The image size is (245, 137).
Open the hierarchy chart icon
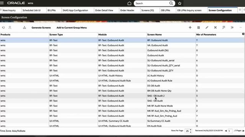pos(24,27)
